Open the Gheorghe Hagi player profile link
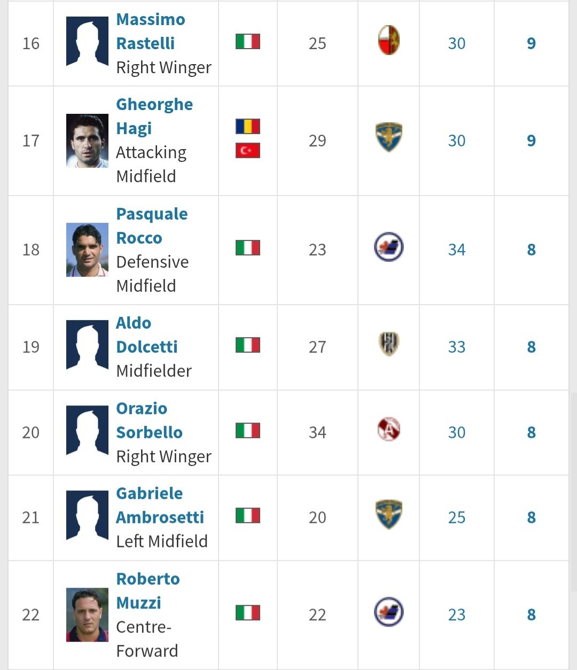Screen dimensions: 577x670 point(154,116)
